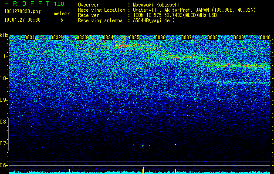Click the meteor count 5
Image resolution: width=274 pixels, height=174 pixels.
pyautogui.click(x=62, y=20)
